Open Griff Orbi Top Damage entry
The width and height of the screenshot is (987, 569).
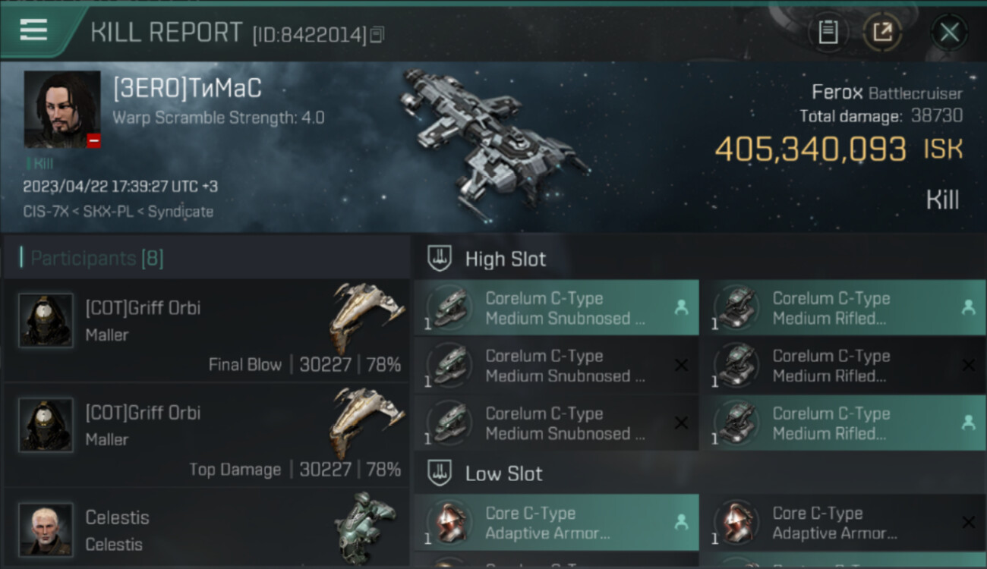point(207,435)
